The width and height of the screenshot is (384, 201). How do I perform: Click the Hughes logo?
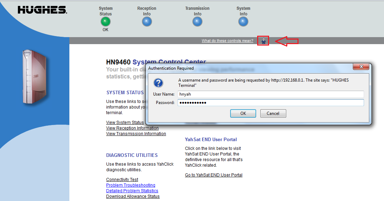click(x=42, y=10)
